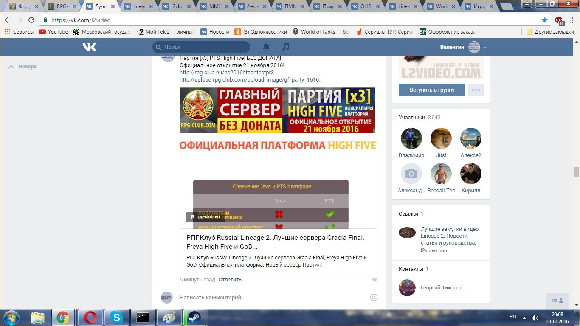
Task: Open the RU input language selector
Action: (513, 317)
